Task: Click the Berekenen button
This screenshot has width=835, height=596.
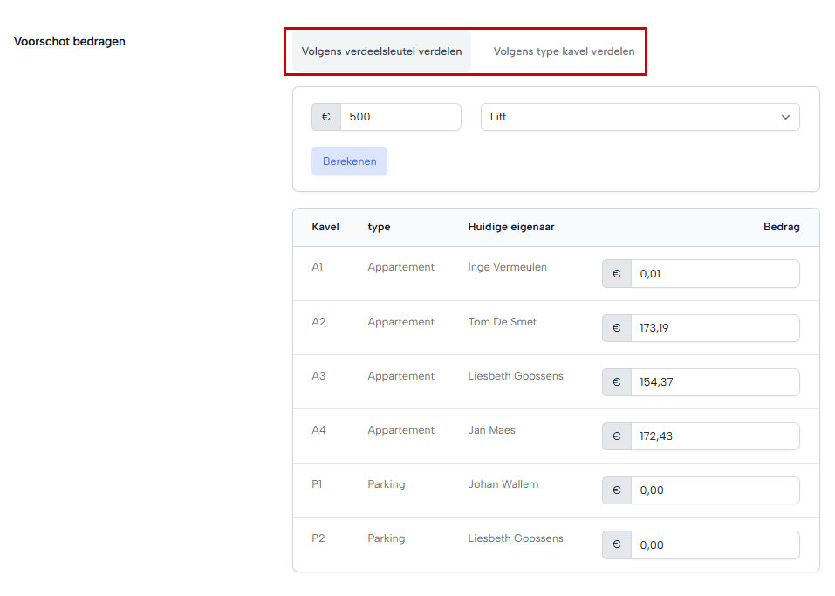Action: point(349,161)
